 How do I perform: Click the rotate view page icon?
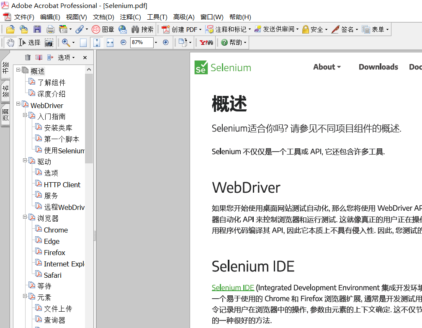[x=183, y=43]
